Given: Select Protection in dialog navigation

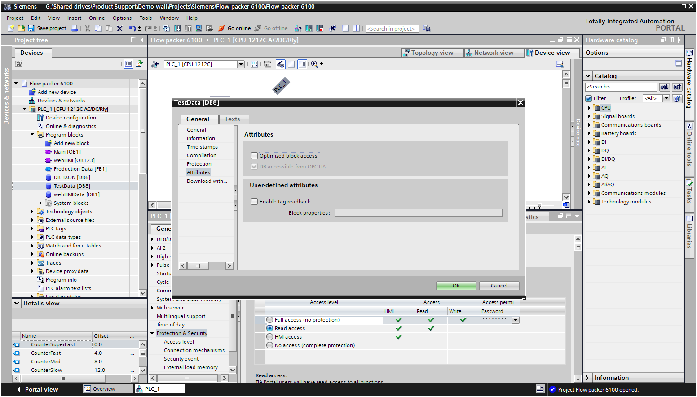Looking at the screenshot, I should 199,164.
